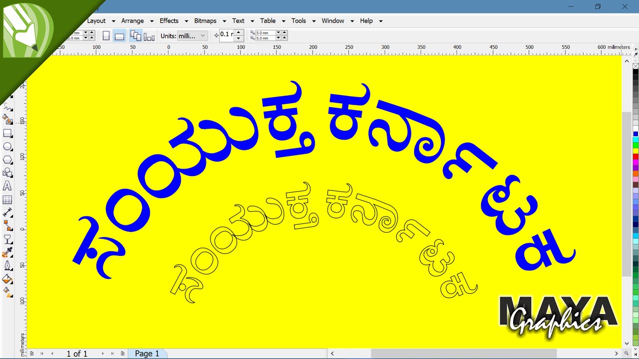Viewport: 639px width, 359px height.
Task: Pick the yellow palette swatch
Action: [x=636, y=151]
